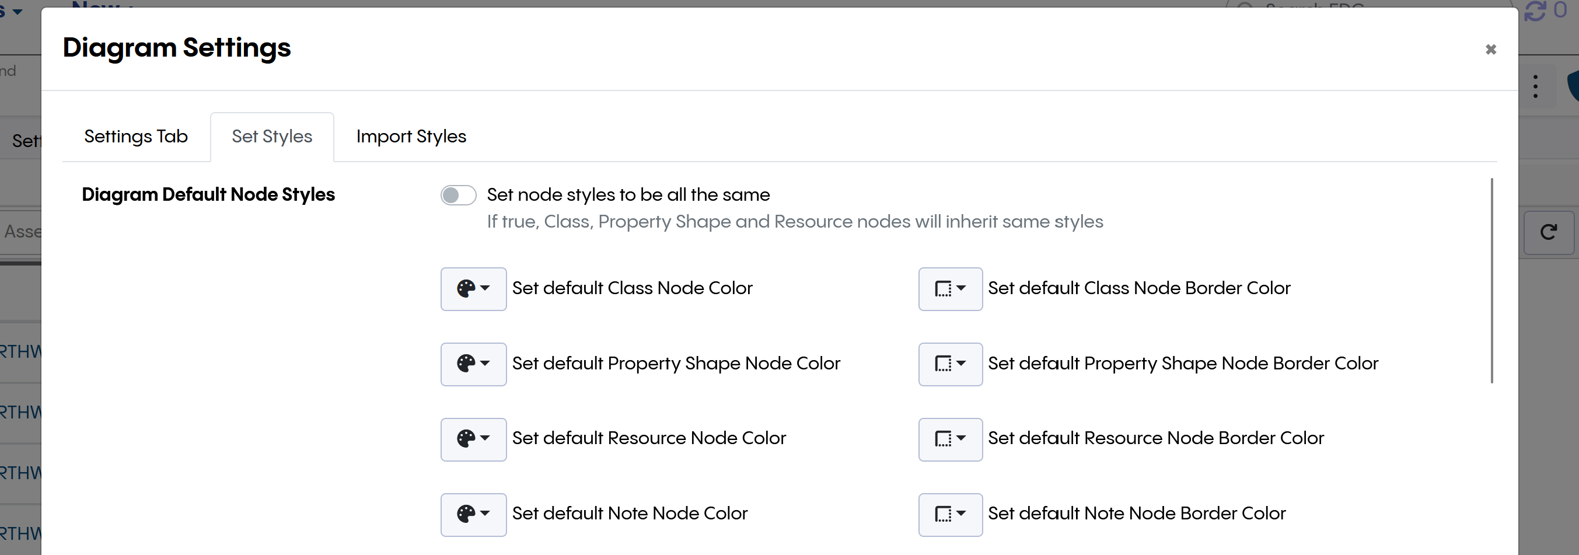Expand the Note Node Color dropdown arrow
This screenshot has width=1579, height=555.
coord(485,514)
